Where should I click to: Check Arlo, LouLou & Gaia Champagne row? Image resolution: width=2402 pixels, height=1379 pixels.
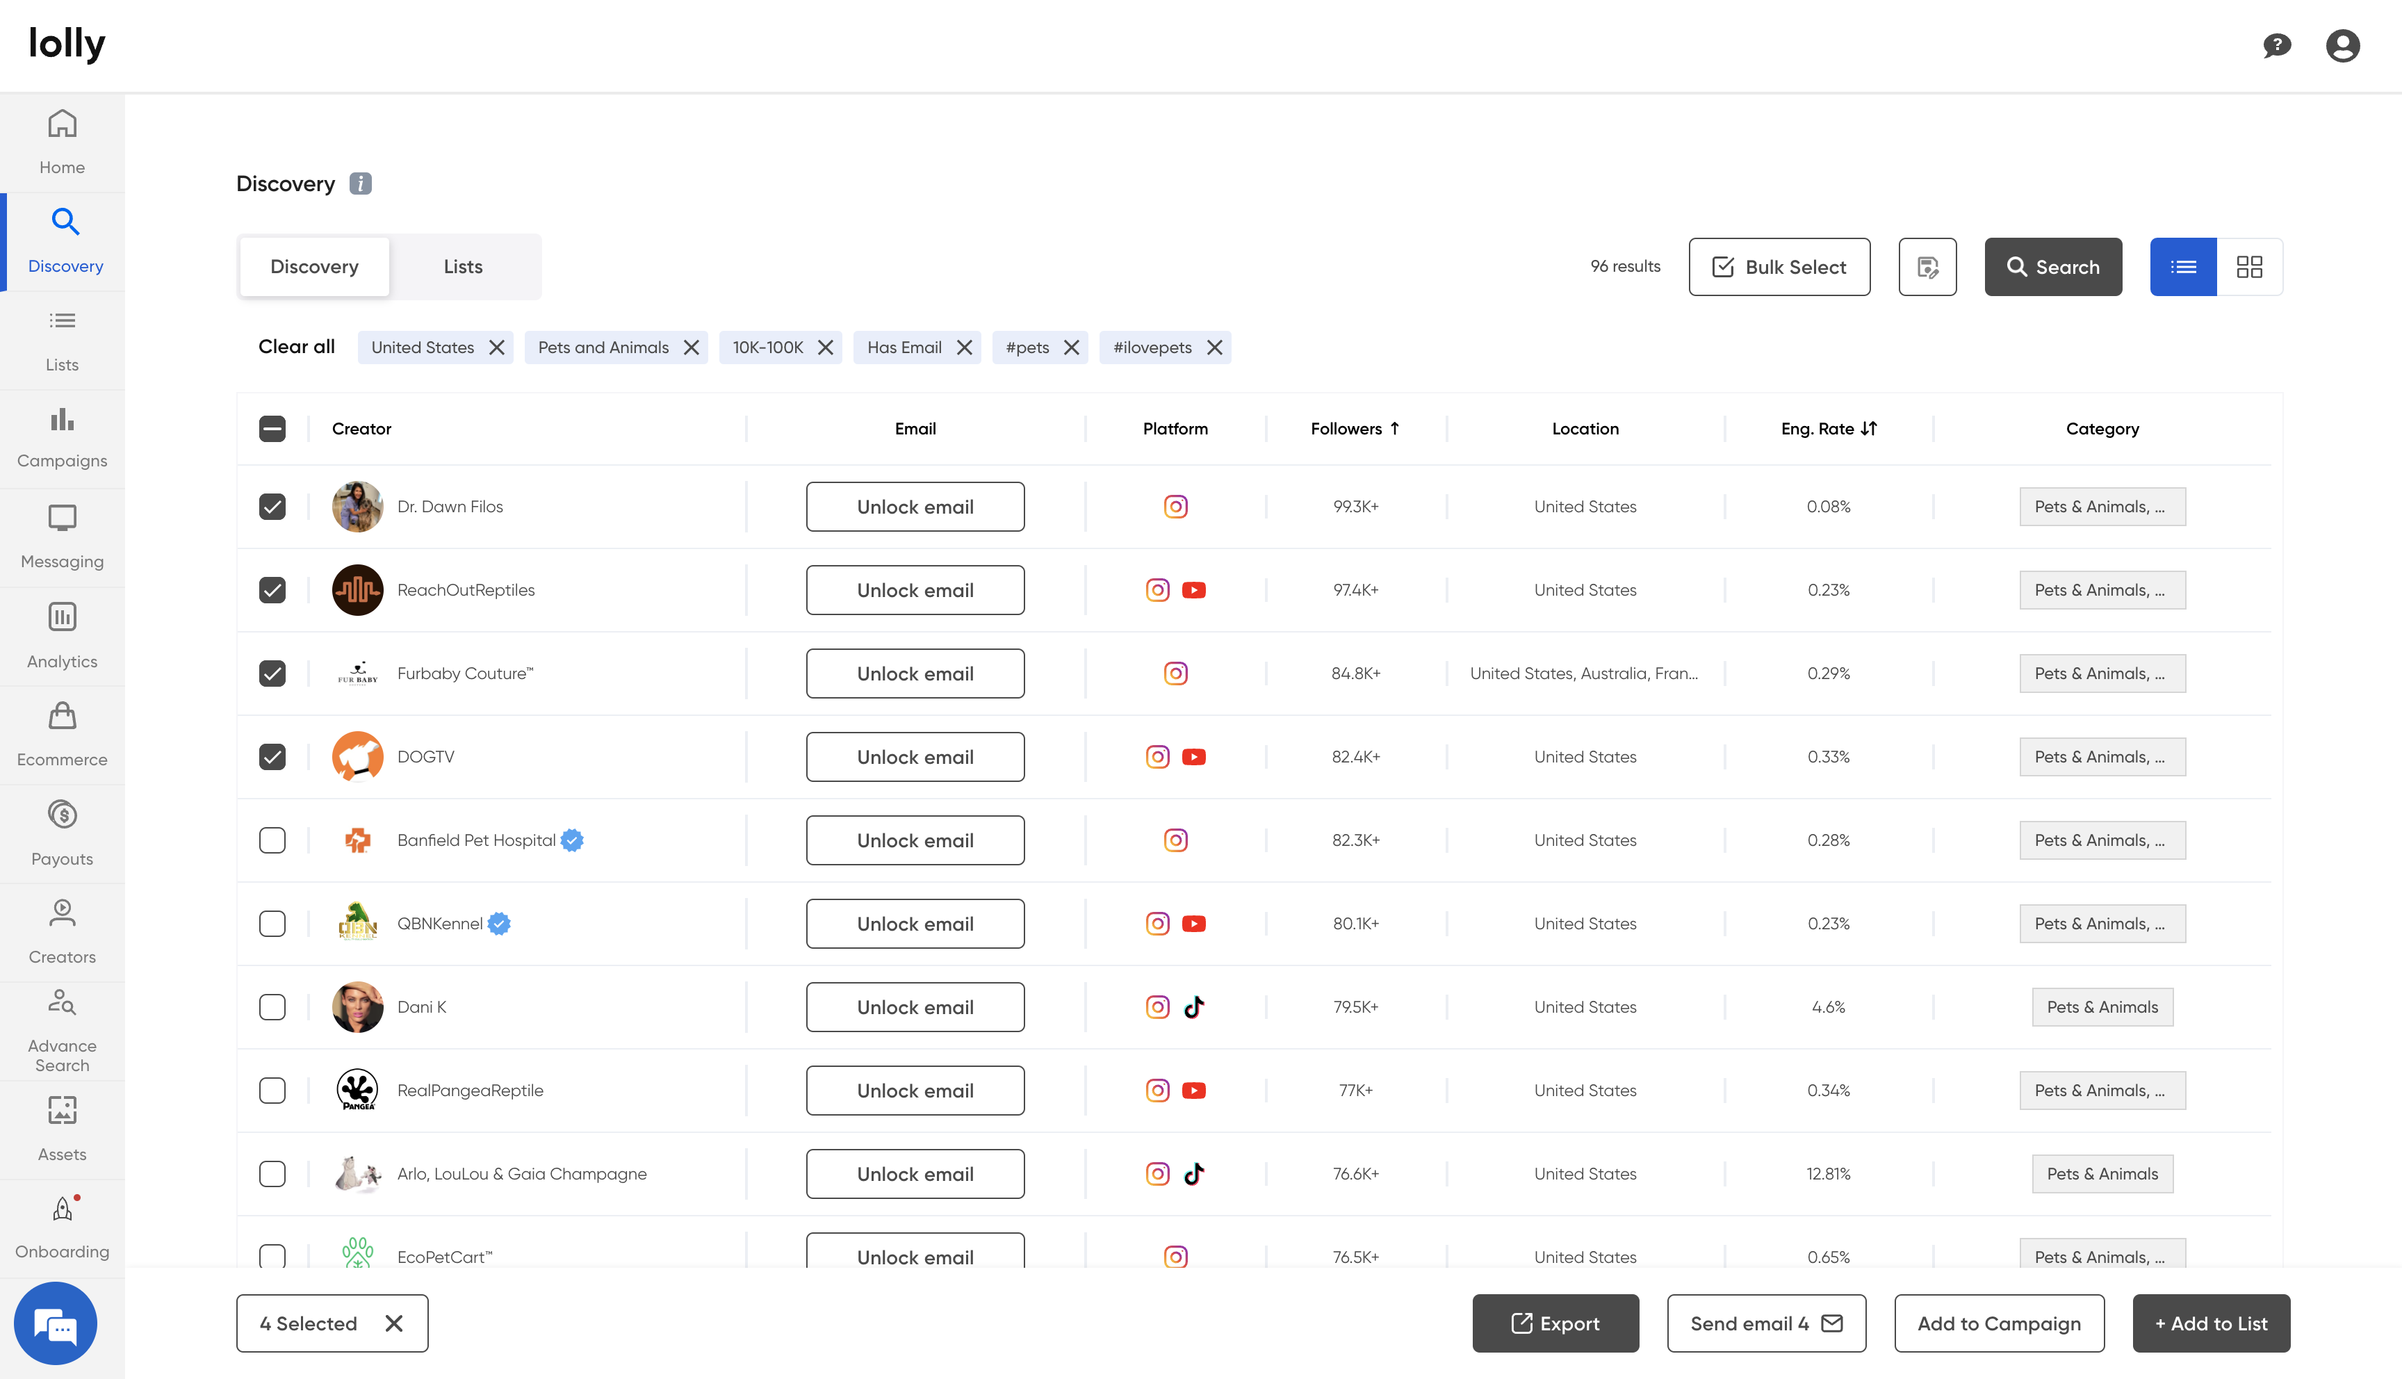(272, 1173)
